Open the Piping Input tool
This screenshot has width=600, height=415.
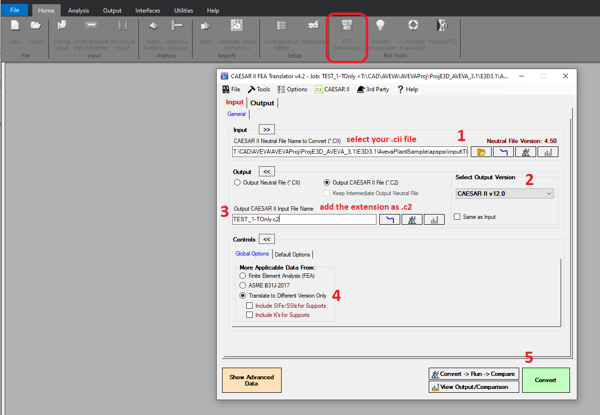pos(62,35)
